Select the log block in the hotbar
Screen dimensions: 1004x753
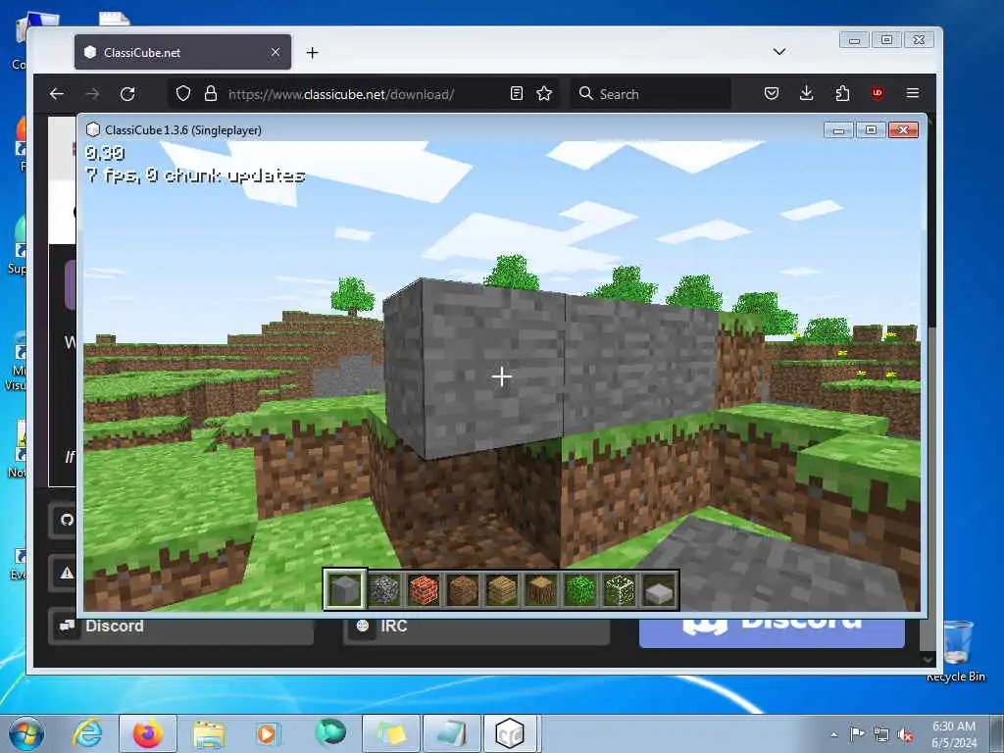tap(541, 589)
